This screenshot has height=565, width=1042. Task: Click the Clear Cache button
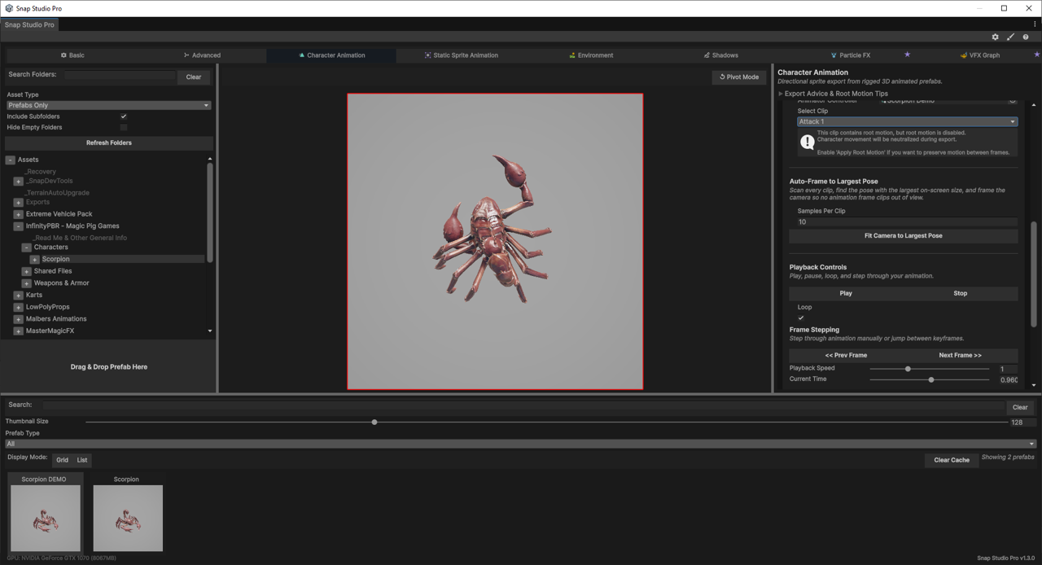click(952, 460)
